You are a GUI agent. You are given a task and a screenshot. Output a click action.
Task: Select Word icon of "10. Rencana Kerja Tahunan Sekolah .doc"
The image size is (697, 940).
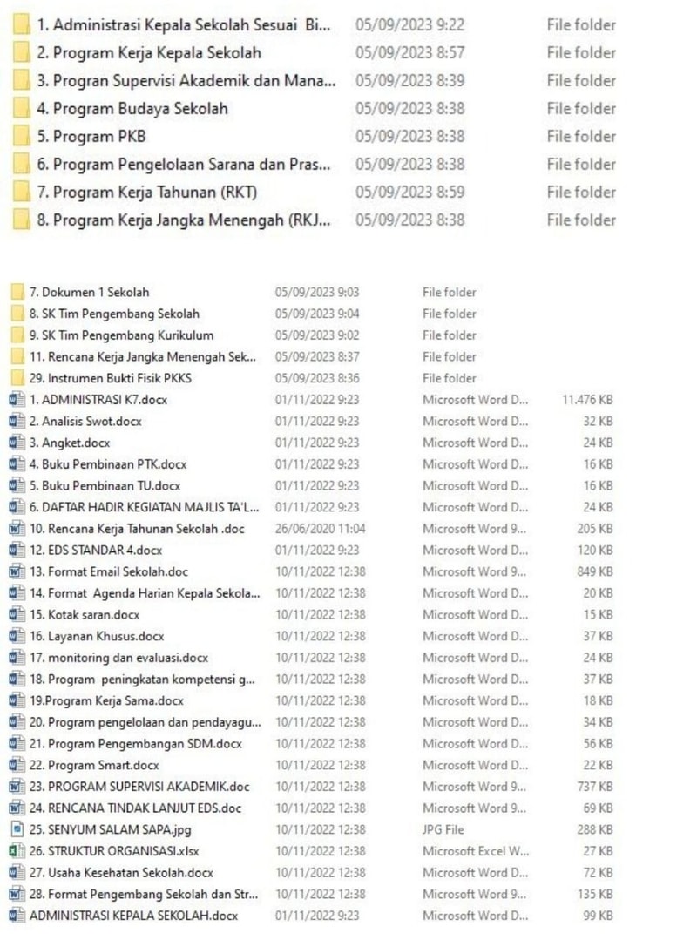pyautogui.click(x=17, y=529)
